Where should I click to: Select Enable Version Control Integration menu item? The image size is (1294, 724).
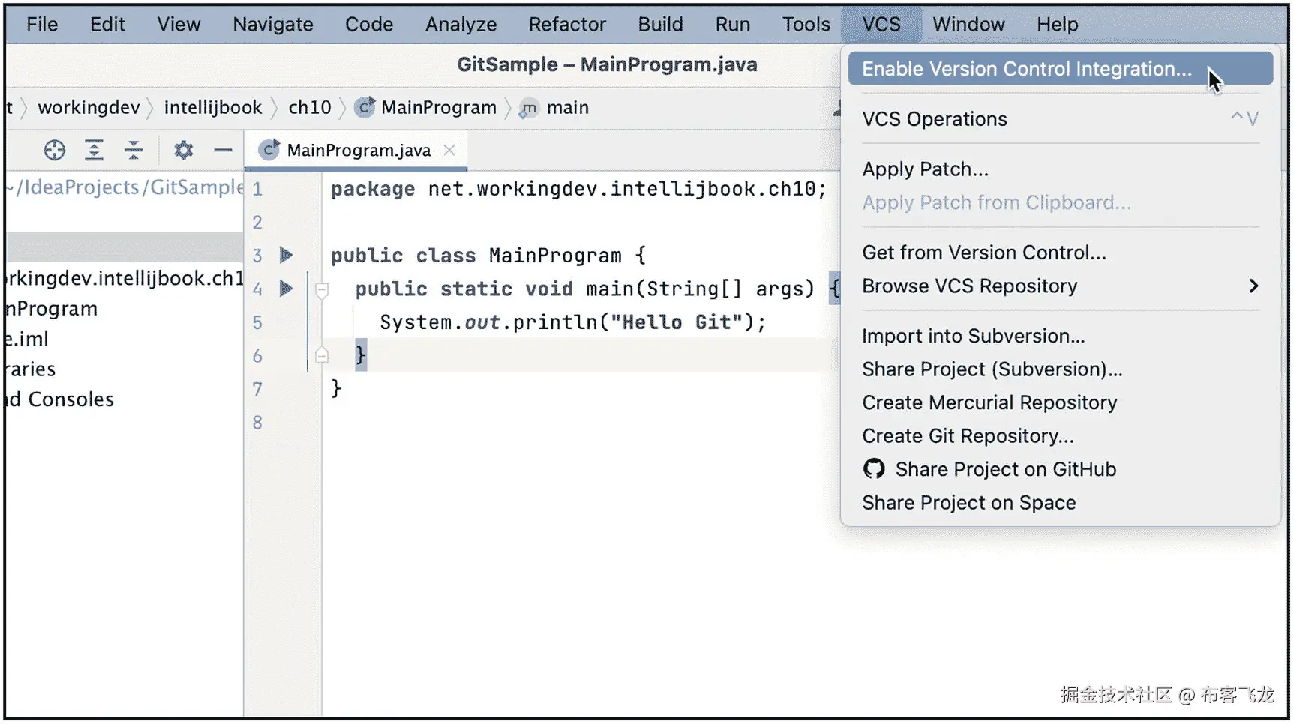[x=1026, y=69]
